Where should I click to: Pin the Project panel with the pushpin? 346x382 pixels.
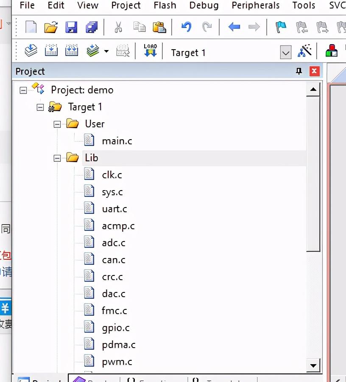point(299,71)
